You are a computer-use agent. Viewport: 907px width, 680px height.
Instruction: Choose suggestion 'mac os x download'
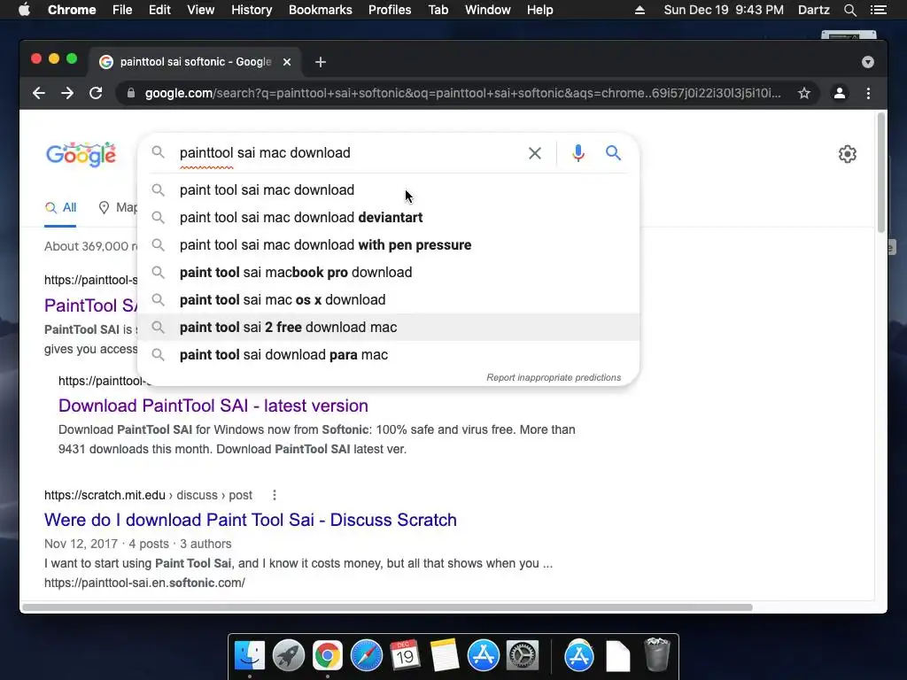(389, 300)
